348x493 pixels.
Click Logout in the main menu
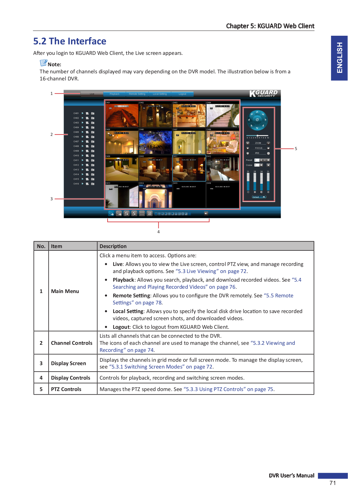(x=182, y=94)
